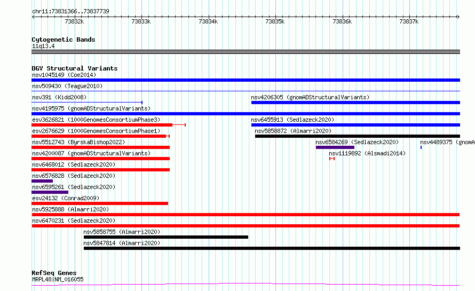
Task: Select the nsv391 thin blue bar
Action: pos(87,103)
